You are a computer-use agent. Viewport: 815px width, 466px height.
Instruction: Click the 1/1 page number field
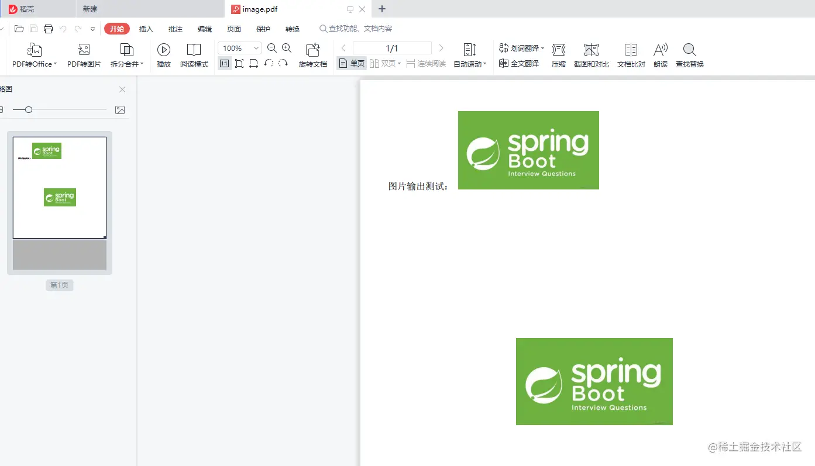(x=392, y=48)
